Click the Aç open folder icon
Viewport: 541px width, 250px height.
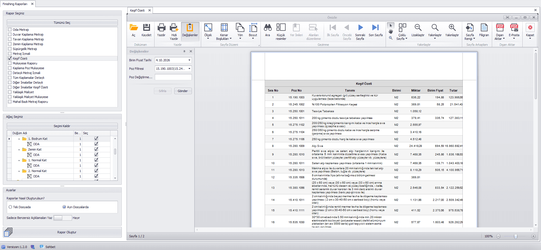[x=134, y=28]
